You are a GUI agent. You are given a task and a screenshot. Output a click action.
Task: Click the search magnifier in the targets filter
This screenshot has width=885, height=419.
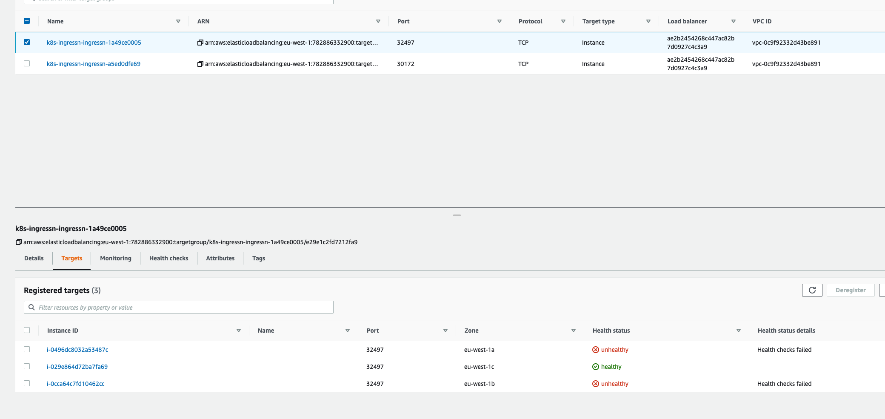tap(31, 307)
